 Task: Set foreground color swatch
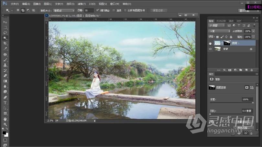coord(4,133)
